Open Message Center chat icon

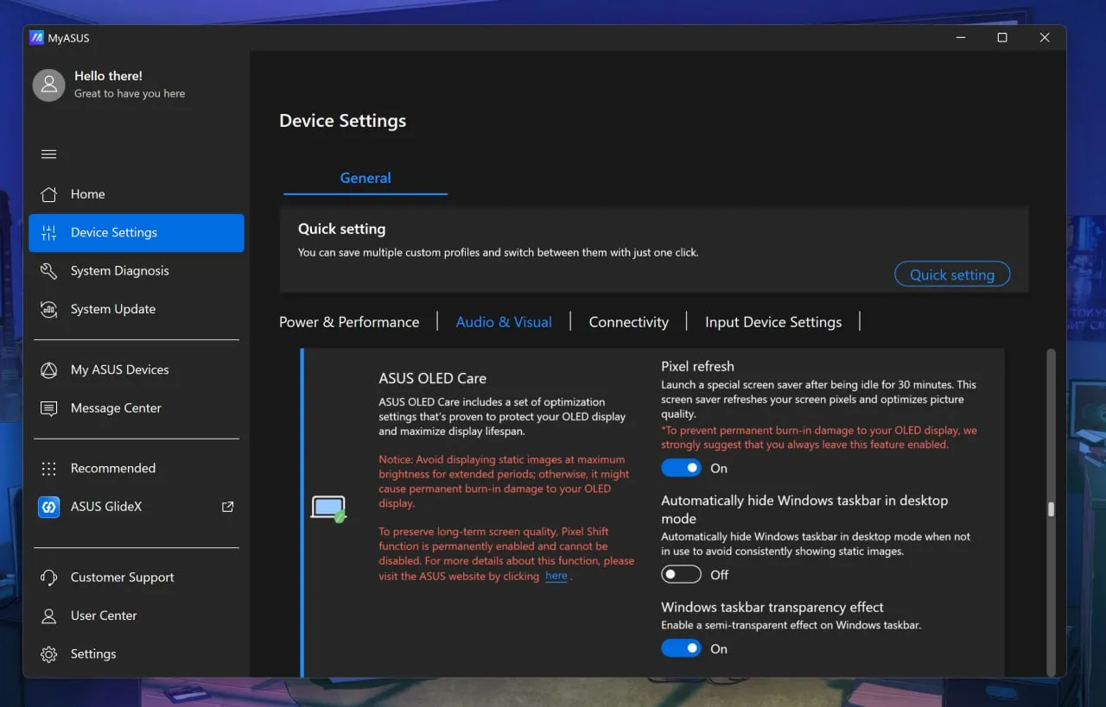click(x=49, y=408)
